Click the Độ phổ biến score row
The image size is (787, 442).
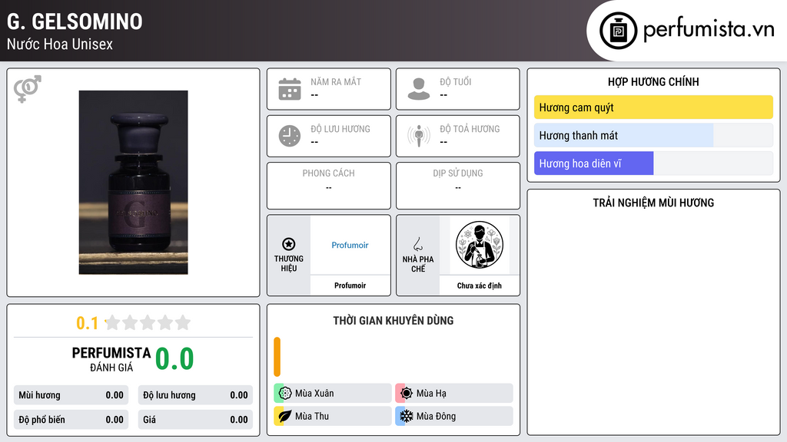(x=71, y=420)
